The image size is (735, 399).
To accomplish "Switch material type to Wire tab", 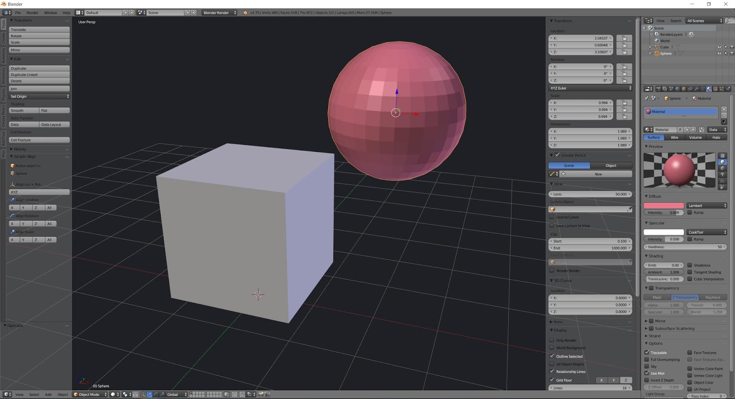I will [x=674, y=137].
